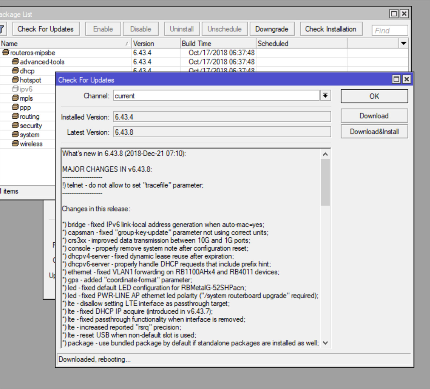
Task: Click the Channel field showing current
Action: click(x=216, y=95)
